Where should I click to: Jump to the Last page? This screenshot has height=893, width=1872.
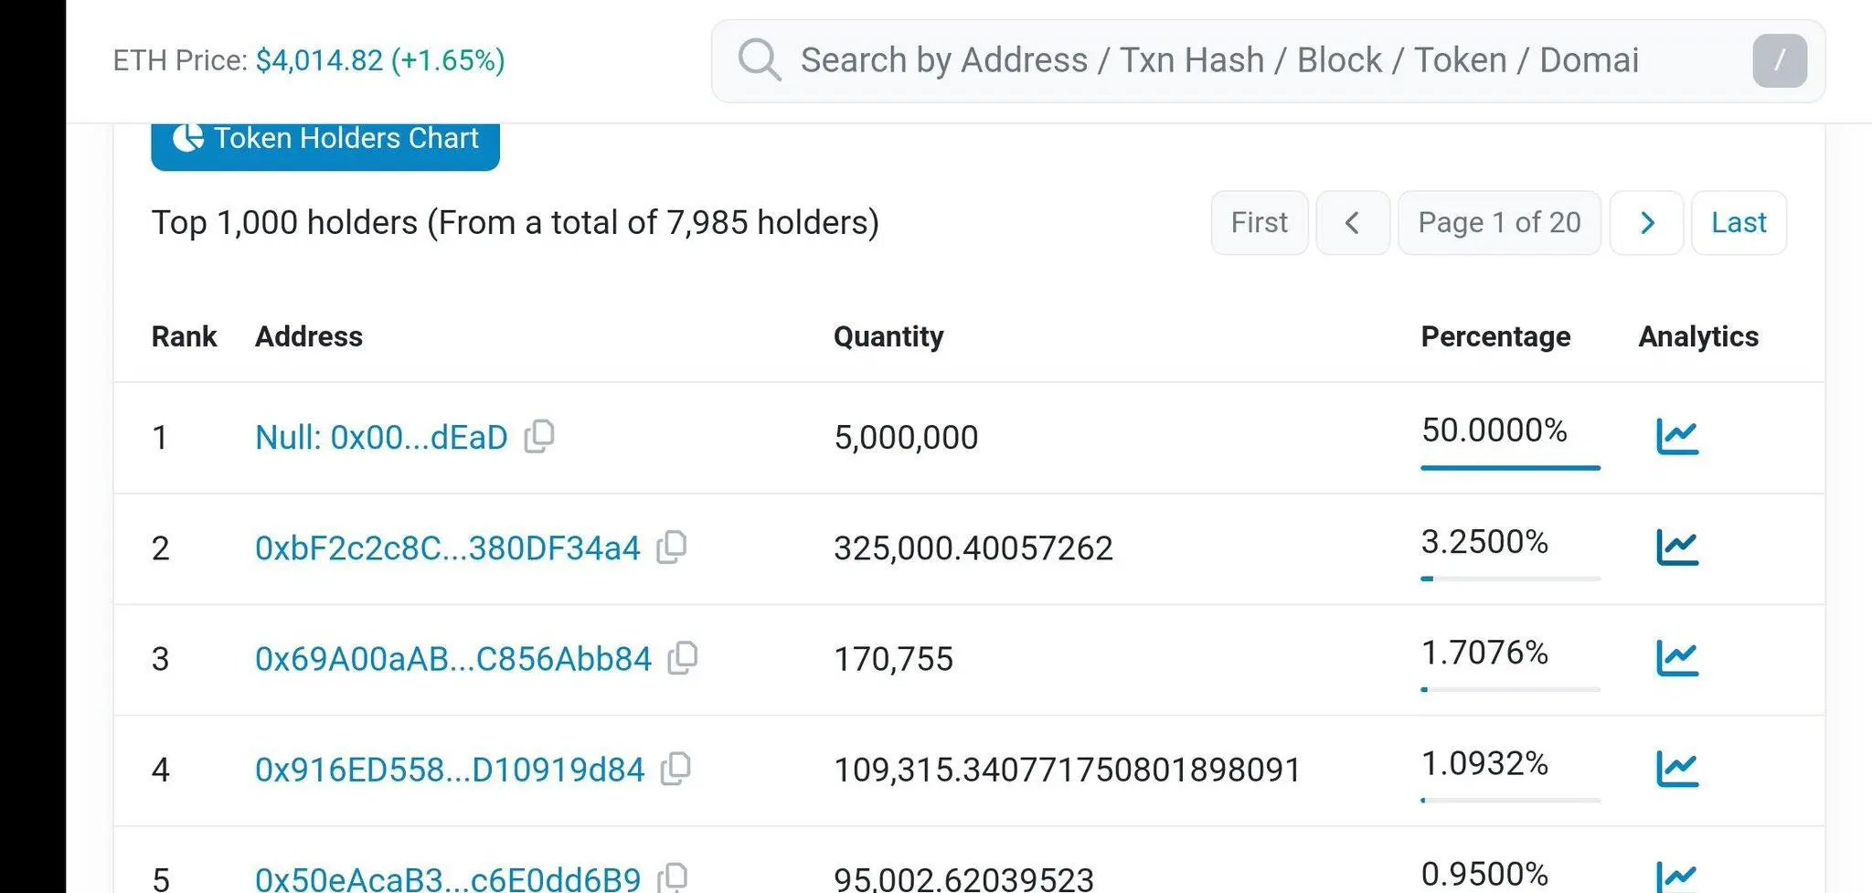1738,222
